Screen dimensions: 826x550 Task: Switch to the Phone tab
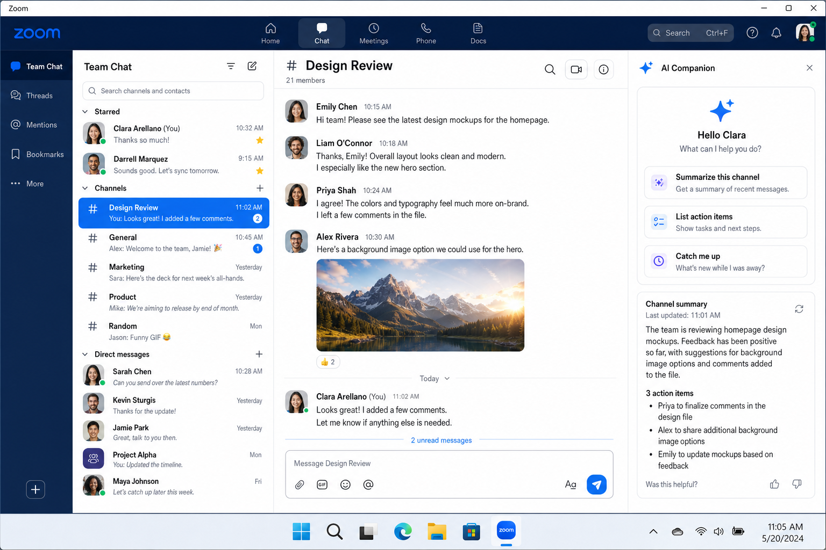pyautogui.click(x=426, y=33)
